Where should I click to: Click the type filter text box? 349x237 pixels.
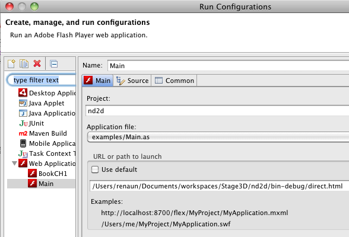coord(42,80)
